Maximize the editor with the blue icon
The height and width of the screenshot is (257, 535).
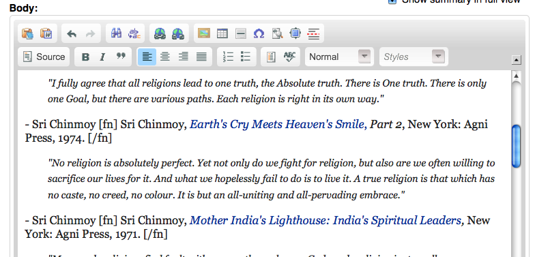[x=295, y=33]
